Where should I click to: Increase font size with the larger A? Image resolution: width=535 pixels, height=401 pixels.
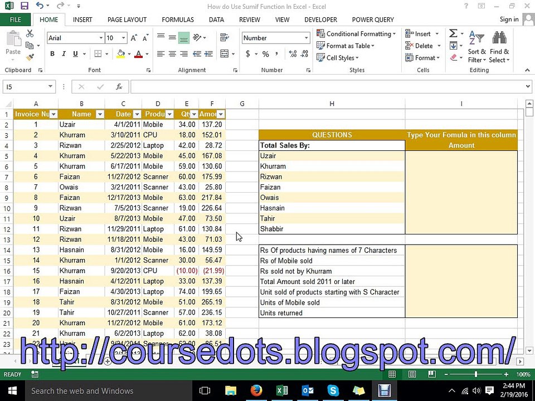(x=134, y=38)
